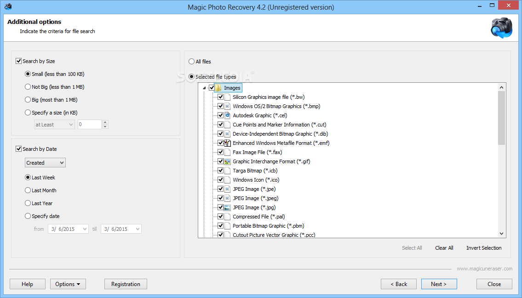Screen dimensions: 522x298
Task: Choose the All files radio button
Action: tap(191, 62)
